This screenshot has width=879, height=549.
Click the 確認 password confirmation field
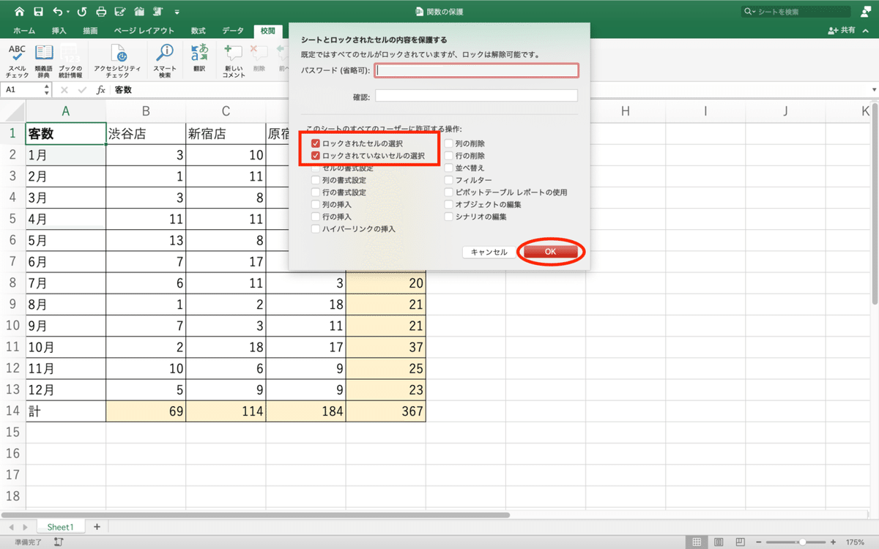(x=477, y=96)
